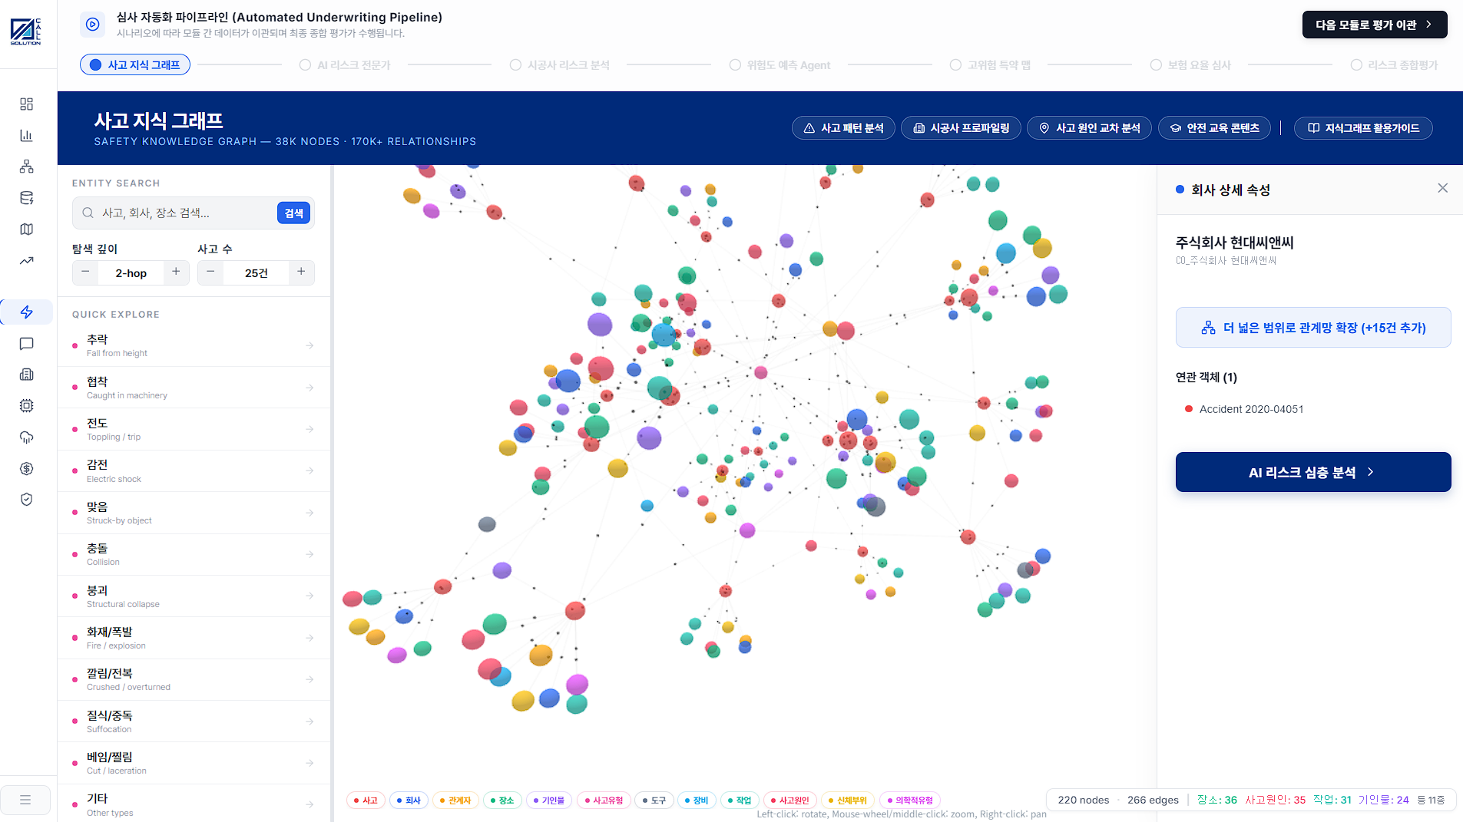Open the chat bubble sidebar icon
The width and height of the screenshot is (1463, 822).
27,344
